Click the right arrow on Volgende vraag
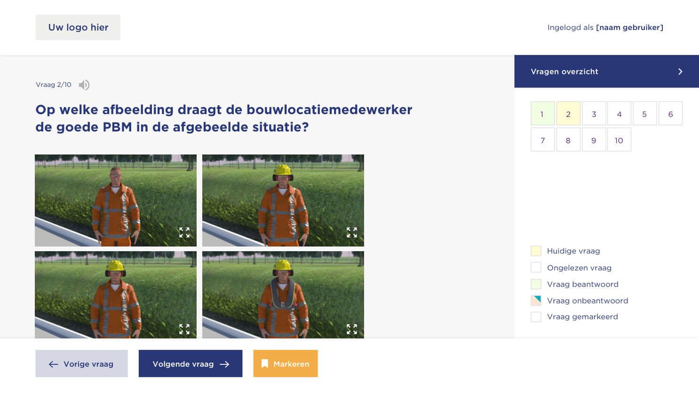 tap(225, 364)
